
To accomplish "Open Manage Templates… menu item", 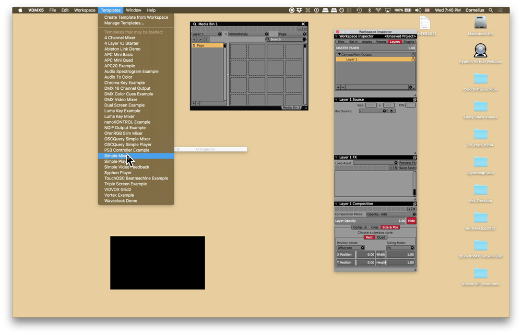I will point(136,23).
